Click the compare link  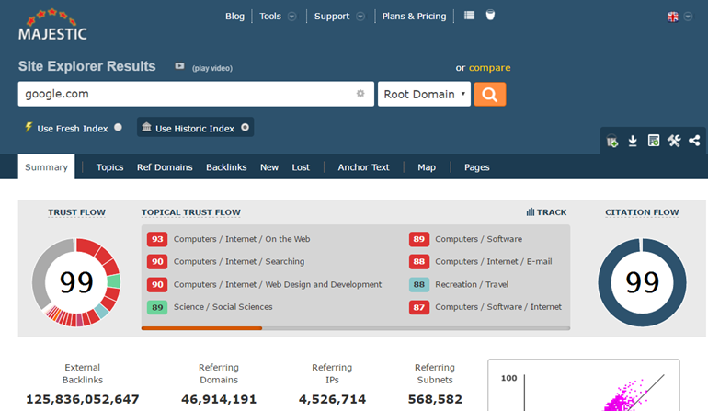point(489,67)
